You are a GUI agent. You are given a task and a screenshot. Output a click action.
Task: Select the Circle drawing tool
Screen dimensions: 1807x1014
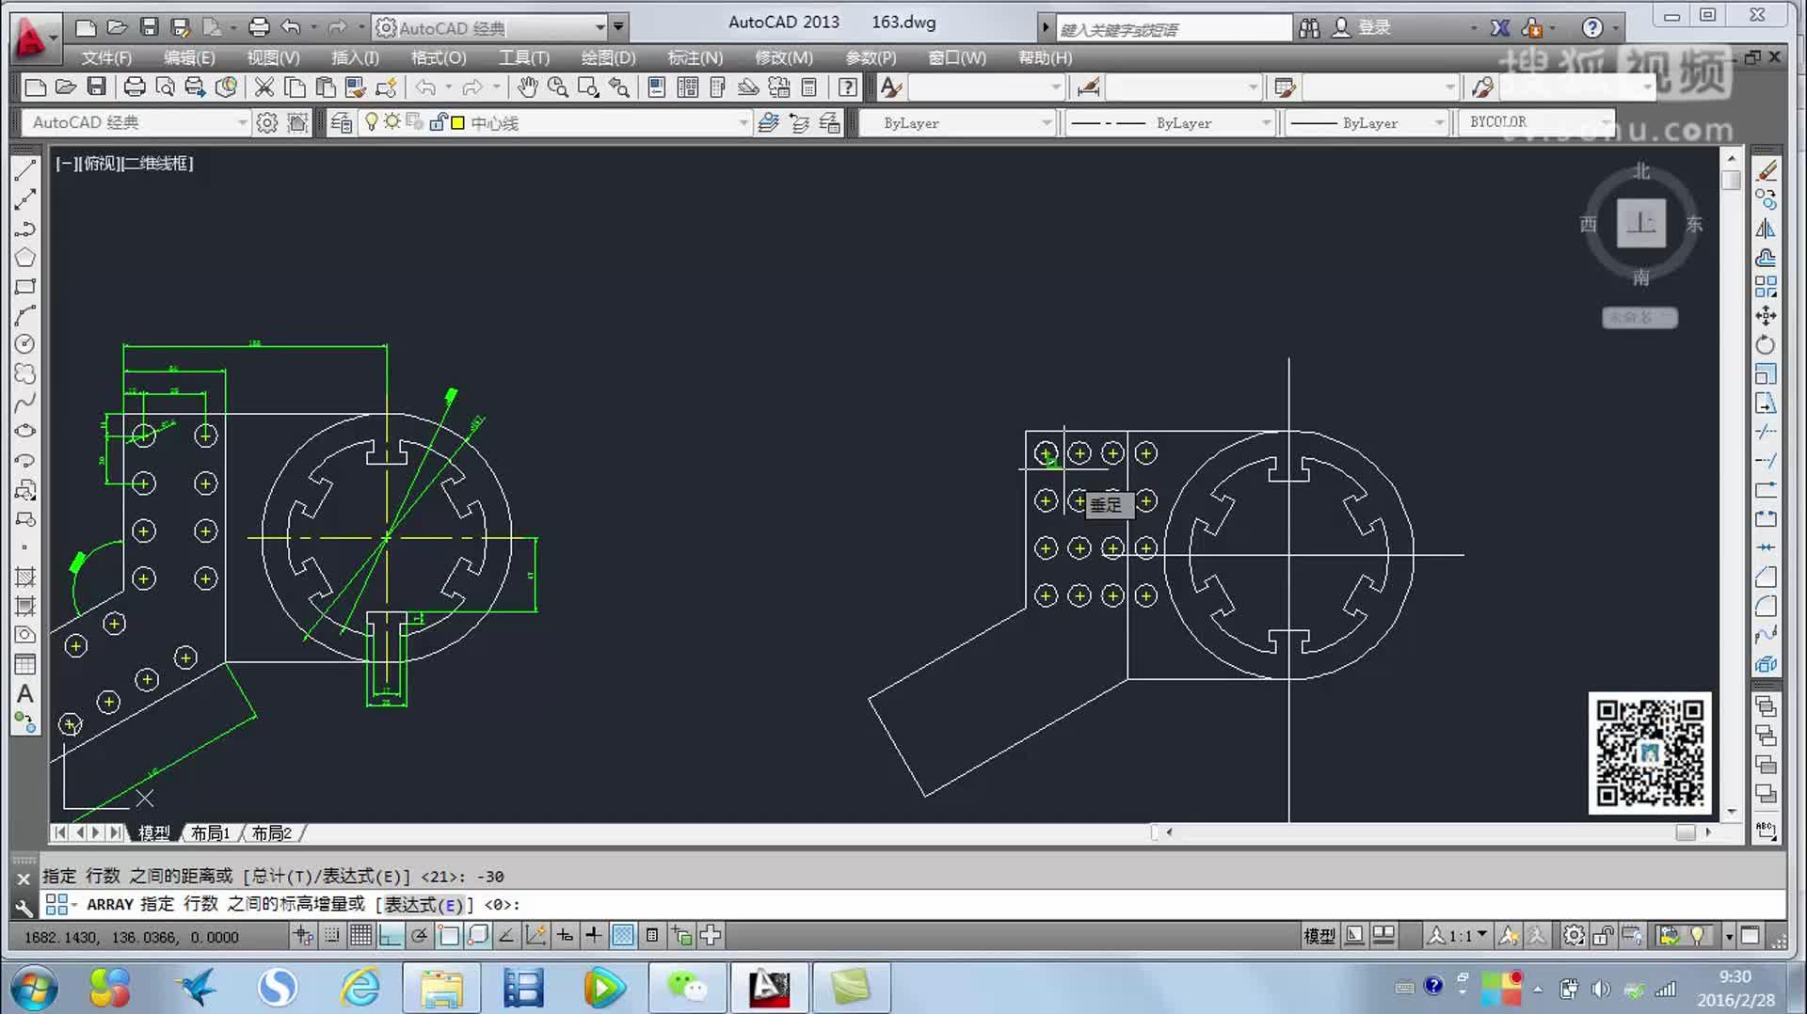pyautogui.click(x=25, y=344)
